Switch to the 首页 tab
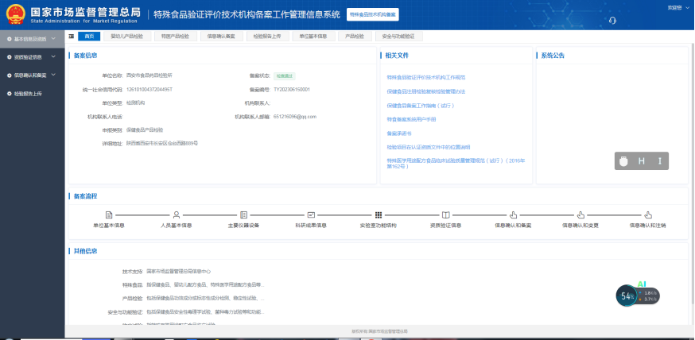Viewport: 695px width, 340px height. (89, 37)
